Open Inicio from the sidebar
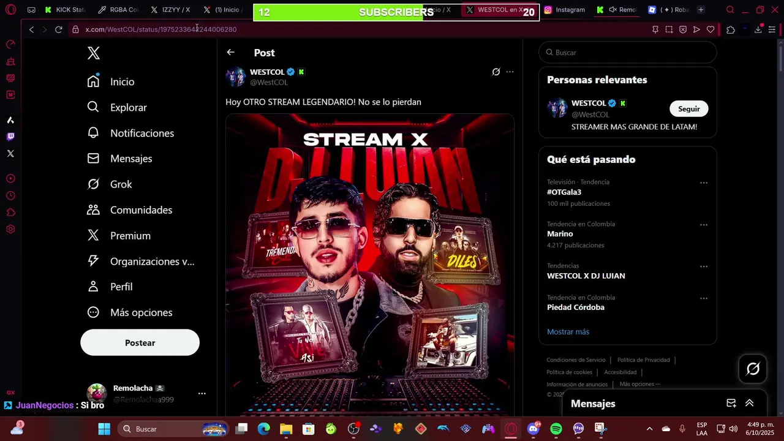This screenshot has height=441, width=784. [x=111, y=81]
